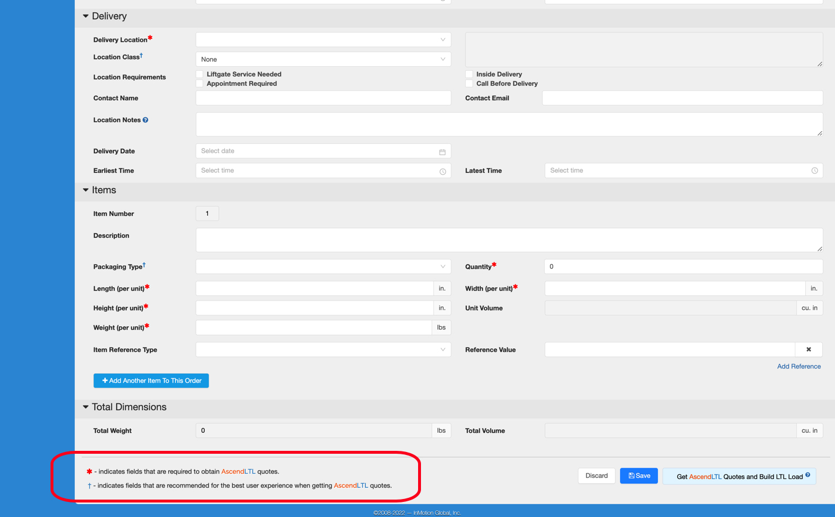
Task: Check the Appointment Required box
Action: pyautogui.click(x=200, y=84)
